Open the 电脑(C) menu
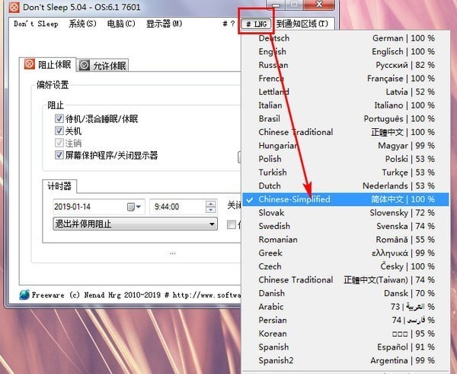 121,24
